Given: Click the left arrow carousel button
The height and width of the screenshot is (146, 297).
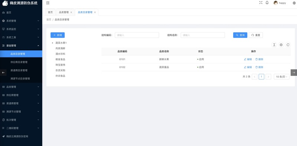Looking at the screenshot, I should [x=3, y=72].
